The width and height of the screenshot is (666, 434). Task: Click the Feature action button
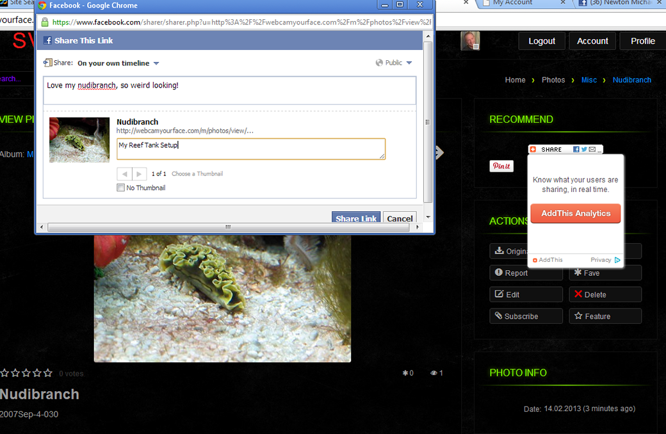(x=605, y=316)
